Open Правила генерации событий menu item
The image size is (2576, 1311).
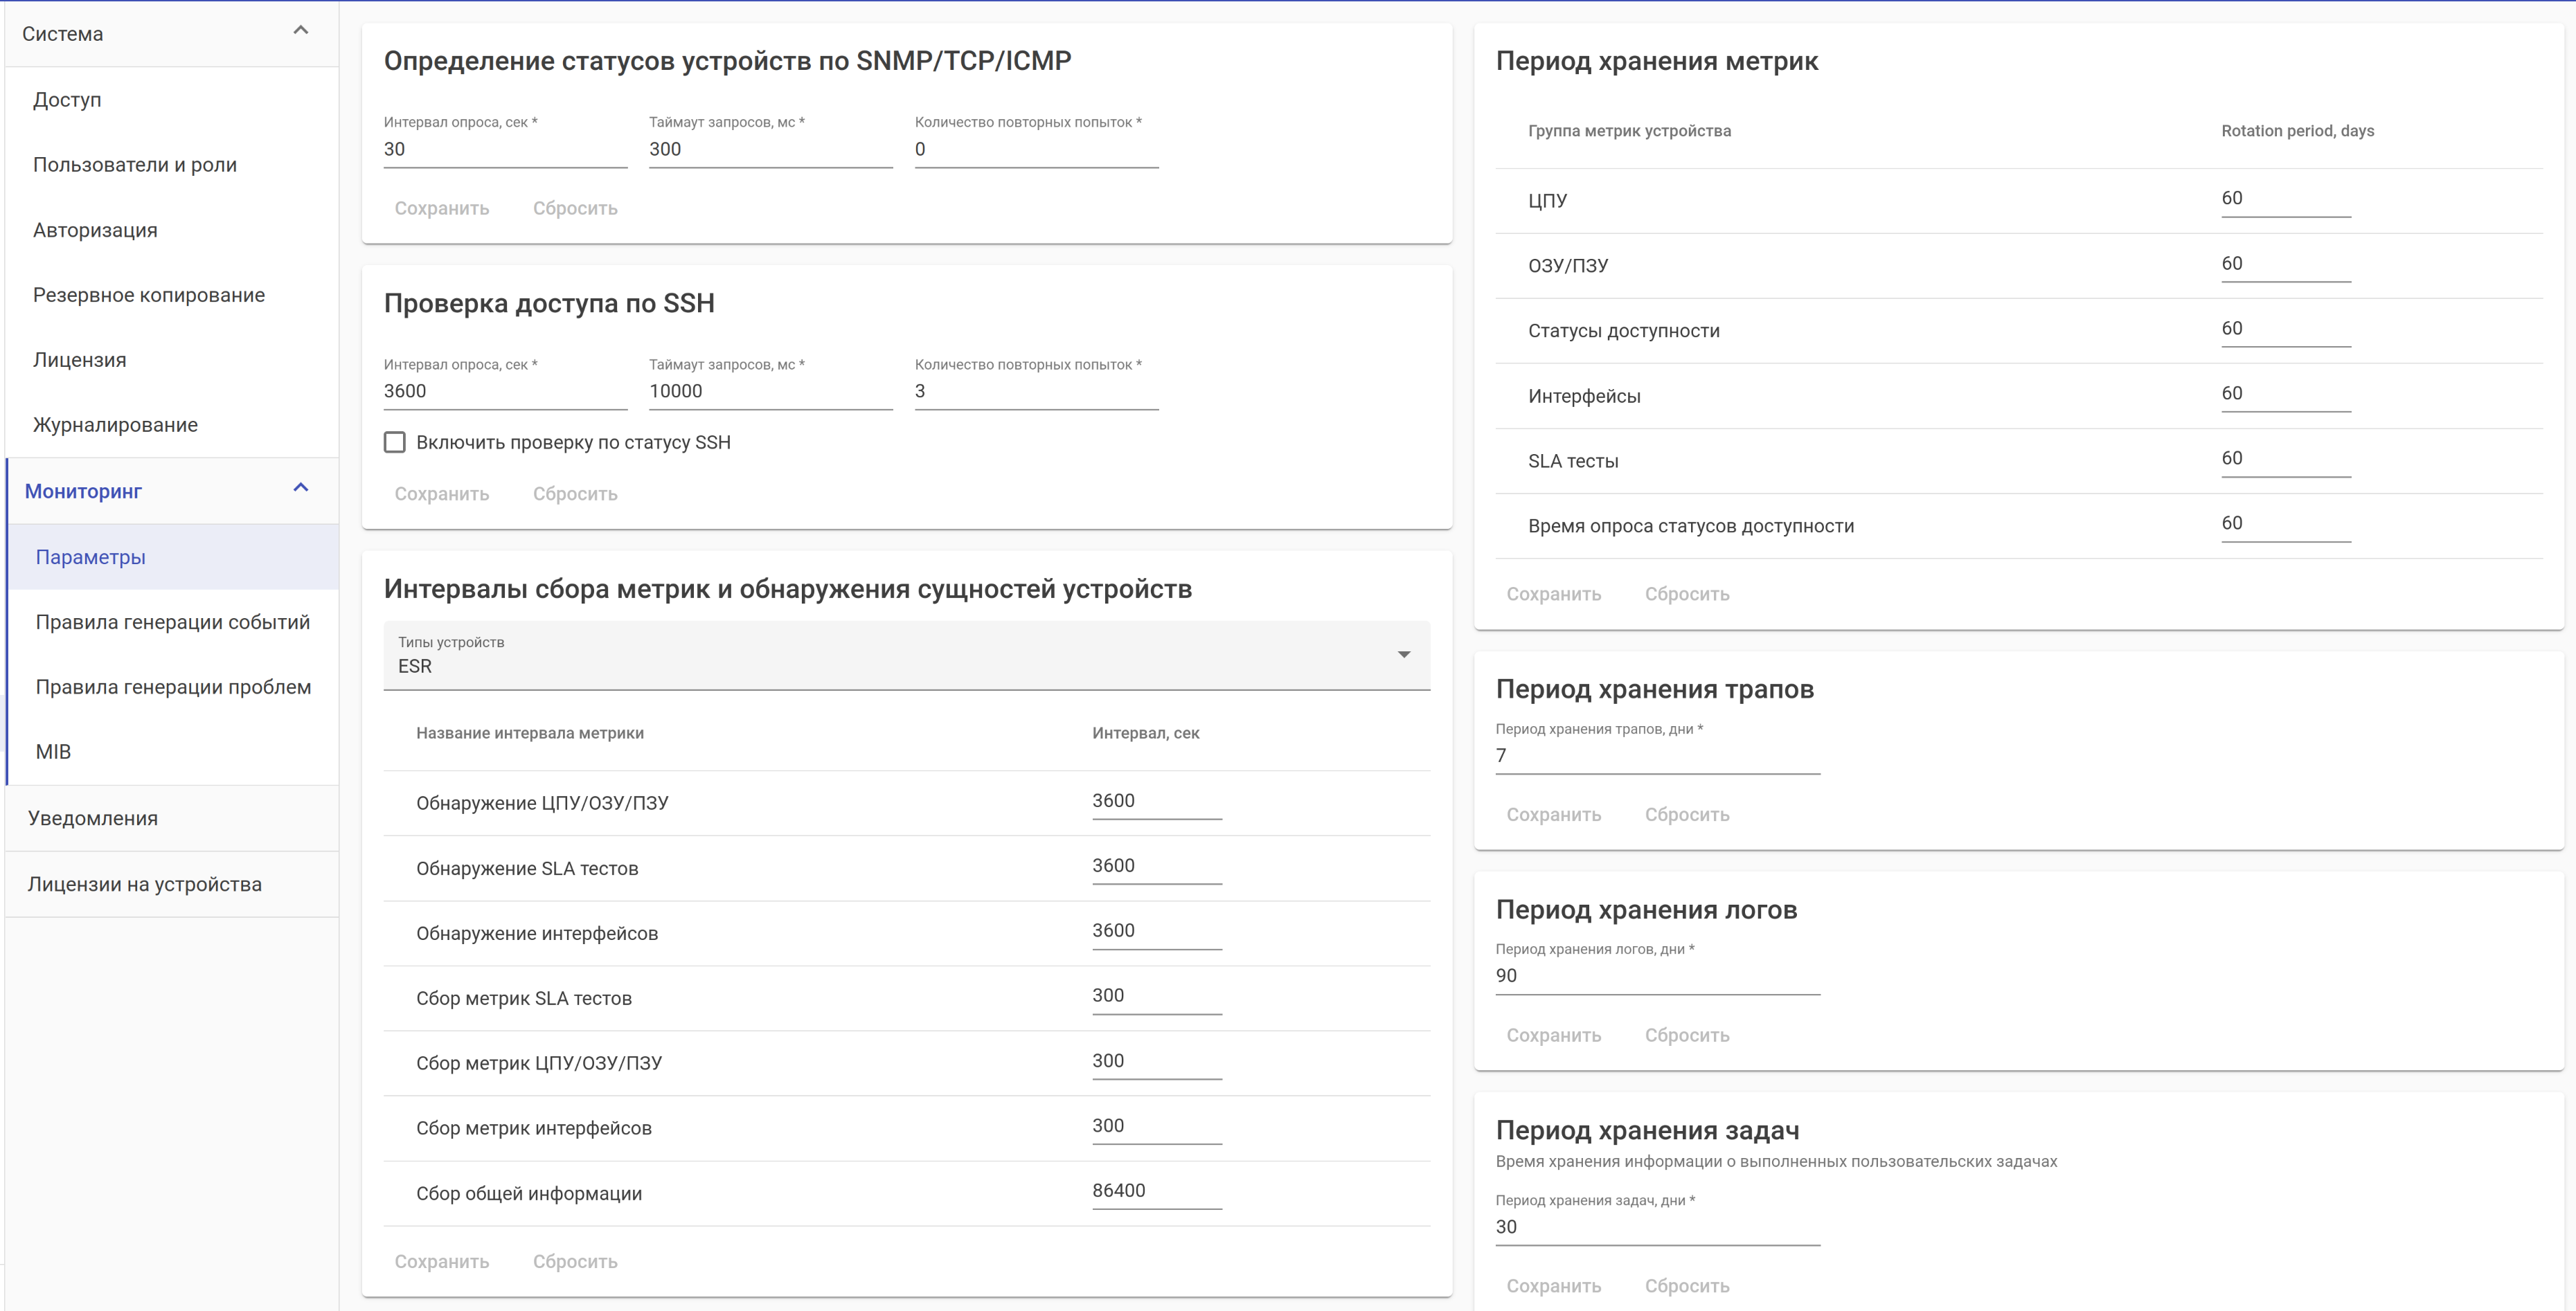tap(172, 622)
